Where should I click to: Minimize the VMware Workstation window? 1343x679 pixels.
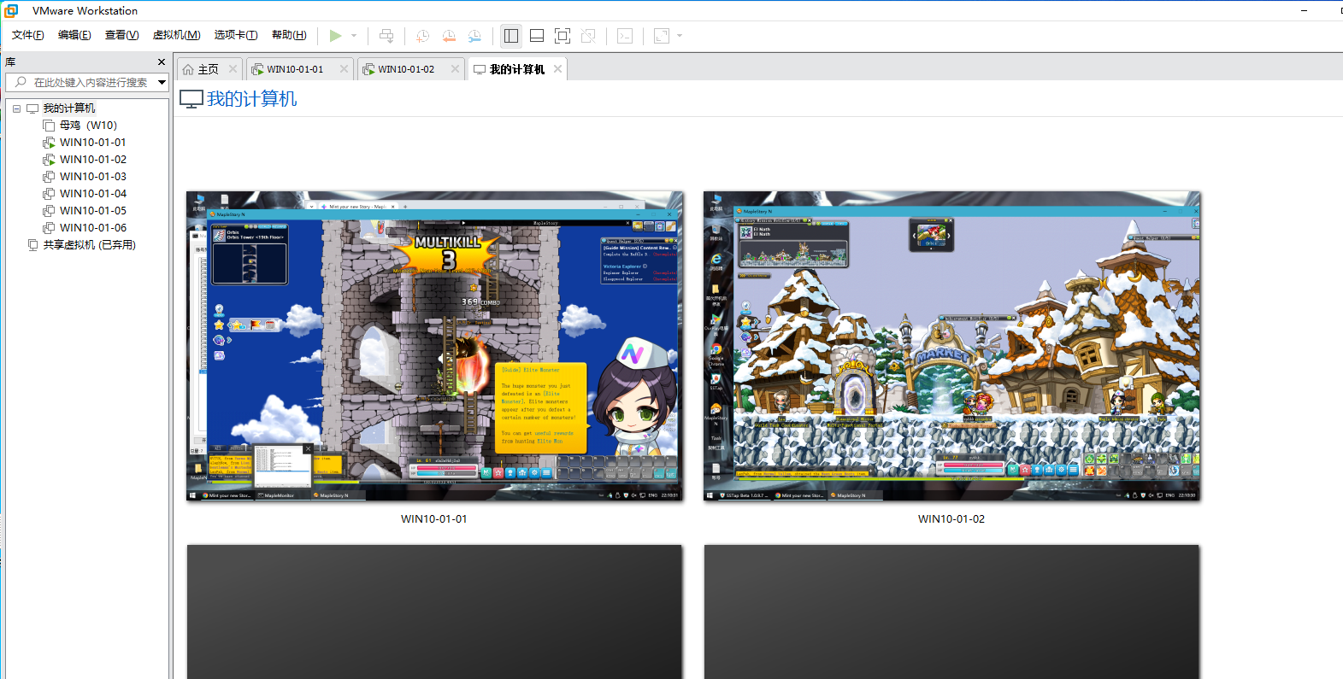tap(1305, 11)
